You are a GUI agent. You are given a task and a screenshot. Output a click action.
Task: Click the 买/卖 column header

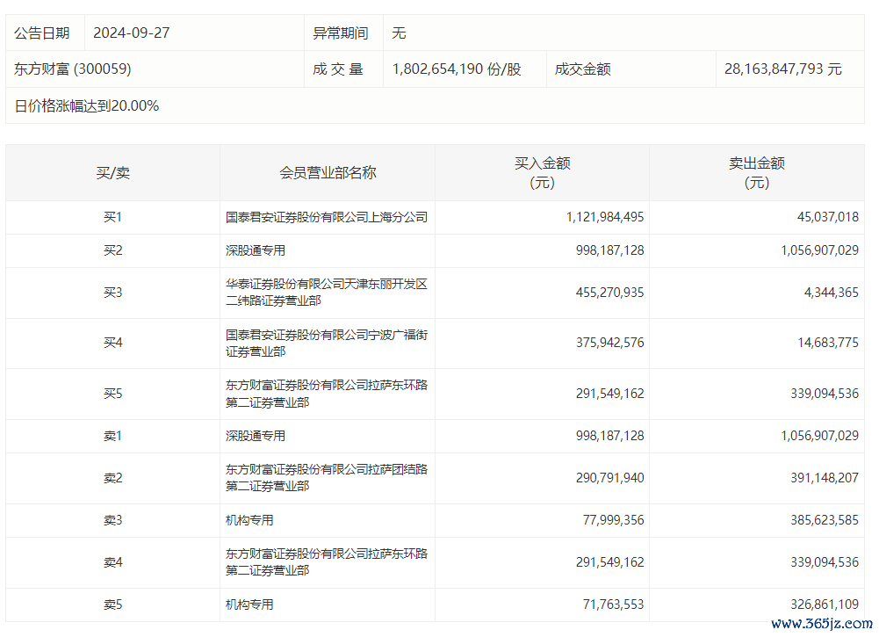coord(112,173)
